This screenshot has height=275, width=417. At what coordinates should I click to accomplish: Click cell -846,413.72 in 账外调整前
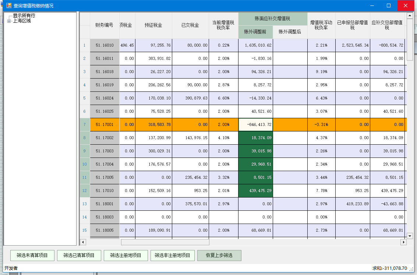coord(255,124)
